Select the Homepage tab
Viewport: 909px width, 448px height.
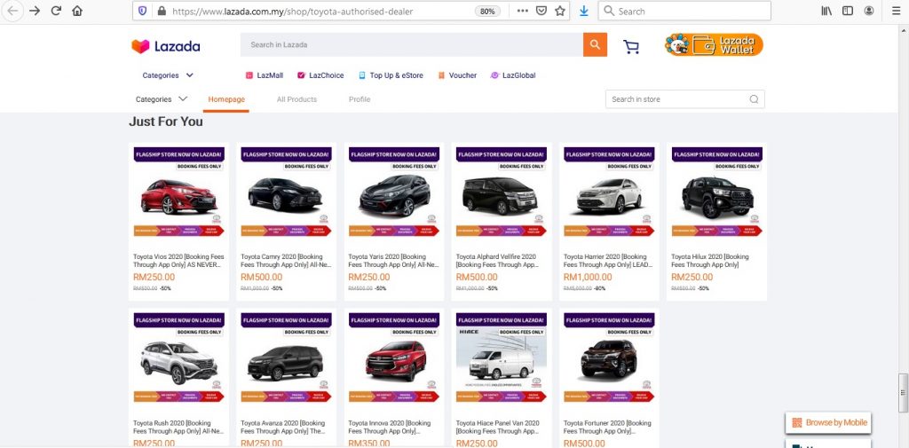pyautogui.click(x=226, y=99)
